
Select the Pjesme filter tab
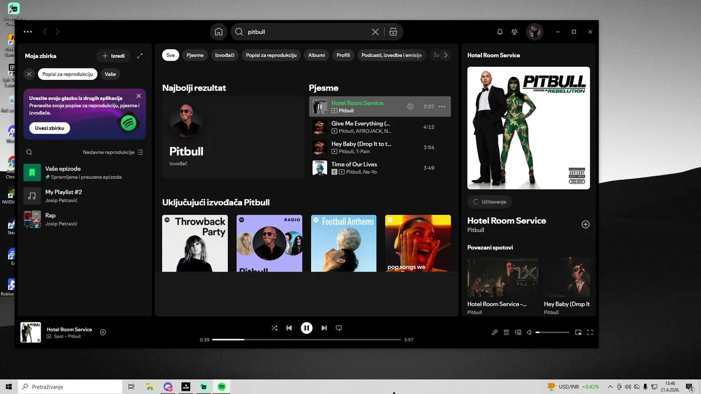pos(195,55)
